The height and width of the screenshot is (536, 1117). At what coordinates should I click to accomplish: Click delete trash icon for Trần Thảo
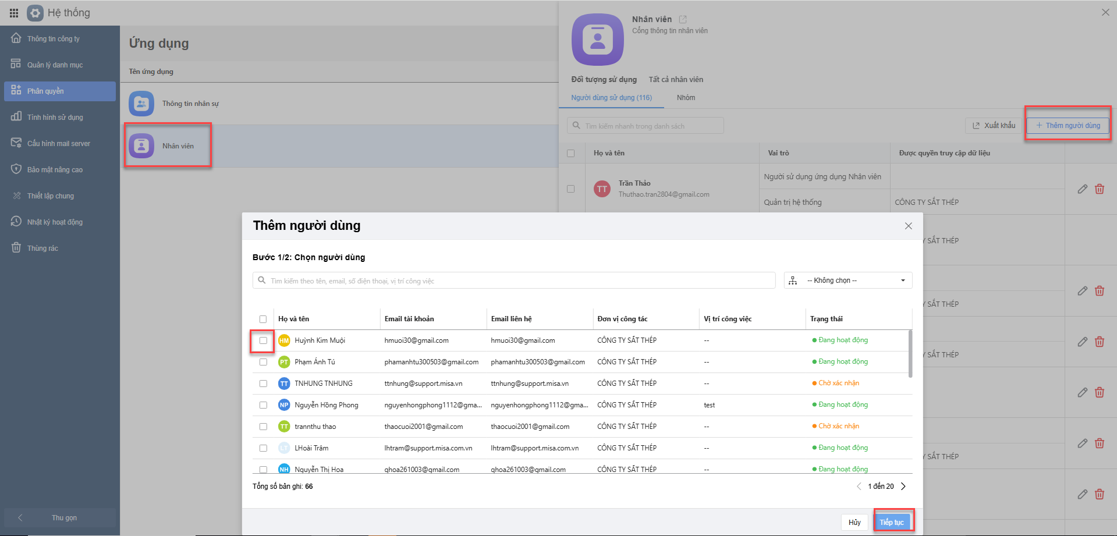coord(1100,189)
